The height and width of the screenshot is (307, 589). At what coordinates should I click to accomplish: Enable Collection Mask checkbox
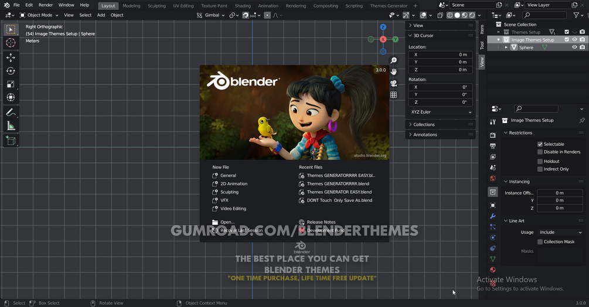[x=540, y=242]
